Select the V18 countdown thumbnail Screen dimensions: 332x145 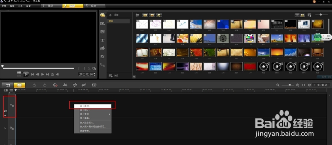coord(222,38)
